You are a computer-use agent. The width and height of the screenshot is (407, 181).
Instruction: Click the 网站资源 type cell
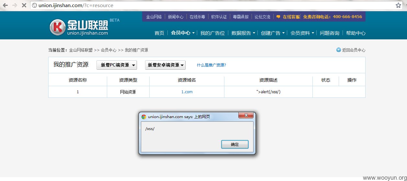(128, 92)
